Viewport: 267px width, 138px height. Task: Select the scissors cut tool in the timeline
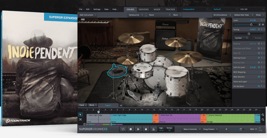(x=80, y=120)
